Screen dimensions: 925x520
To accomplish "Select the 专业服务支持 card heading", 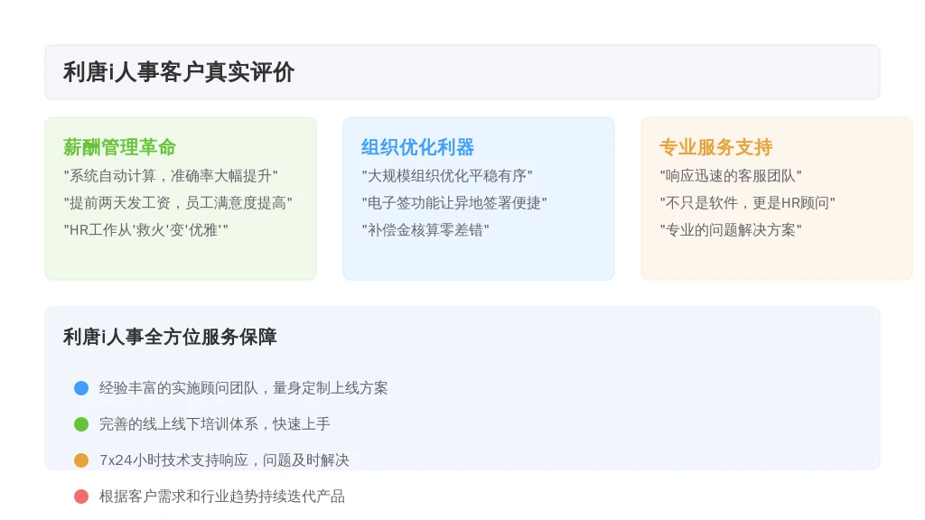I will point(716,147).
